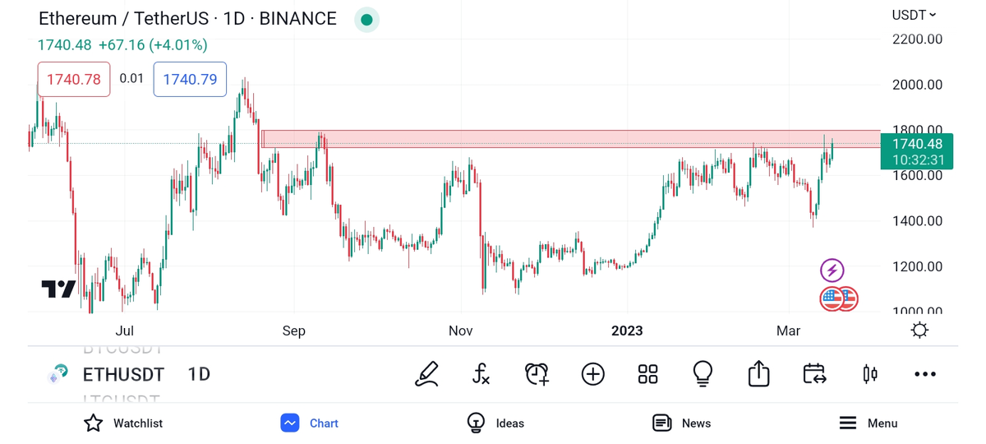Open the three-dots more options
This screenshot has height=444, width=986.
coord(925,374)
